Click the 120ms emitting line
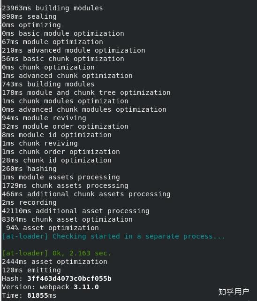The image size is (257, 301). coord(31,270)
